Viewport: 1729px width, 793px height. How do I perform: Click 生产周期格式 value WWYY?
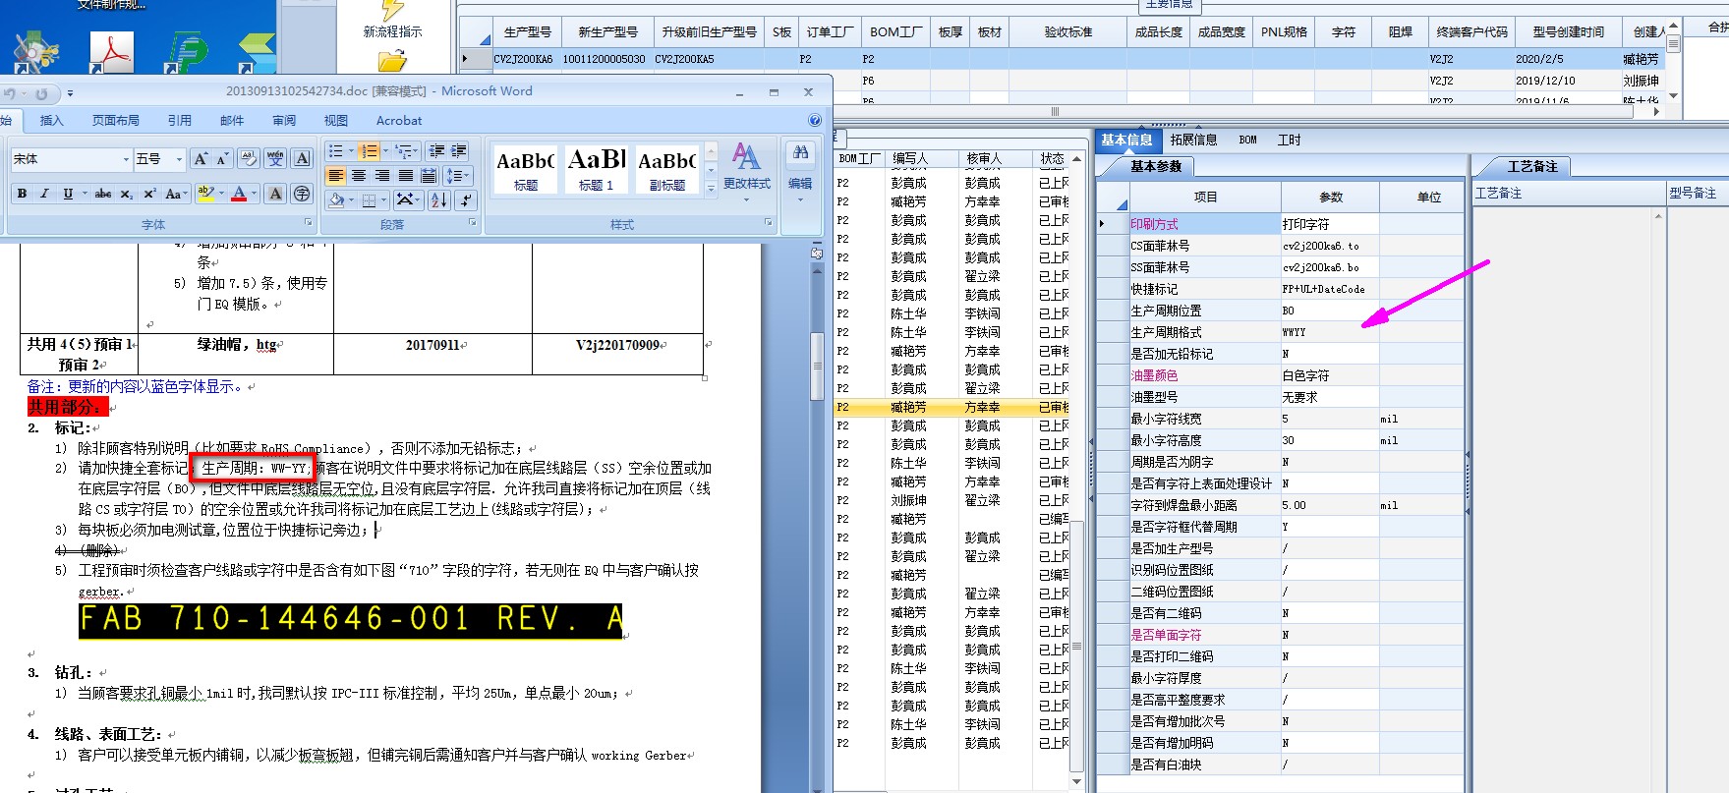coord(1330,332)
